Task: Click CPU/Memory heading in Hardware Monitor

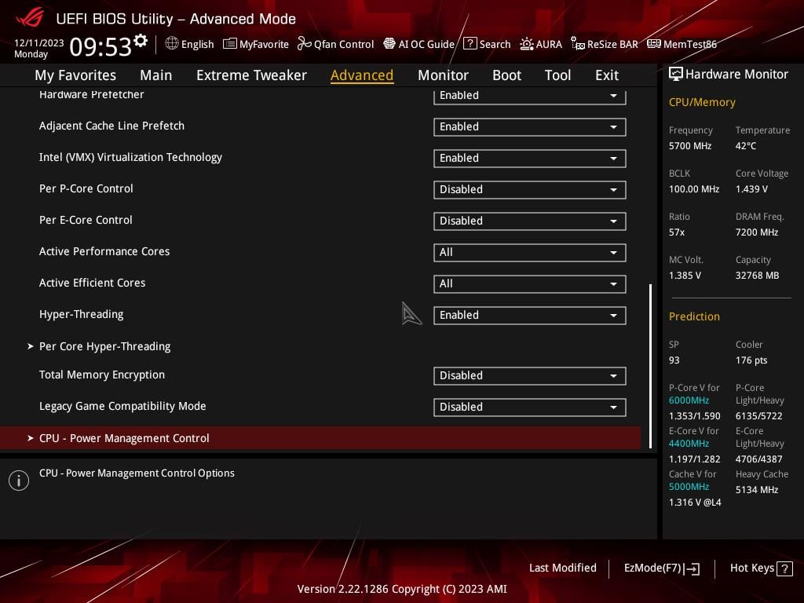Action: [702, 102]
